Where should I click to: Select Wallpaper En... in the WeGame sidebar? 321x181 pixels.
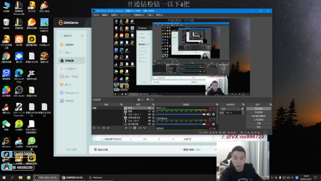tap(71, 93)
